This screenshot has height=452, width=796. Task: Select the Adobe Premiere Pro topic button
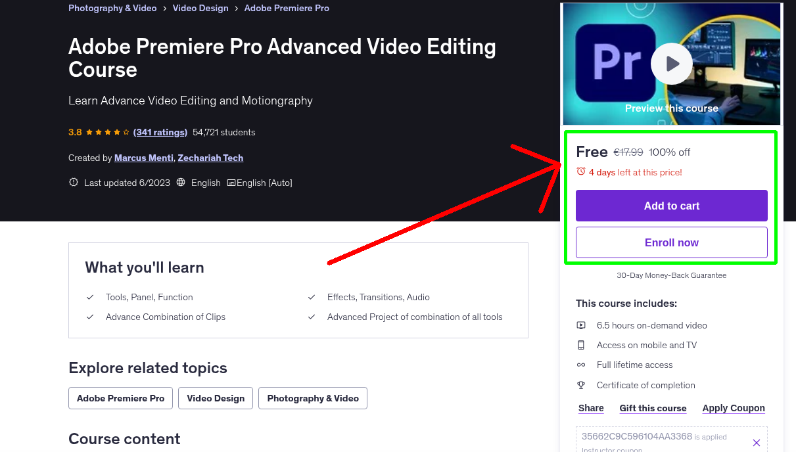120,397
